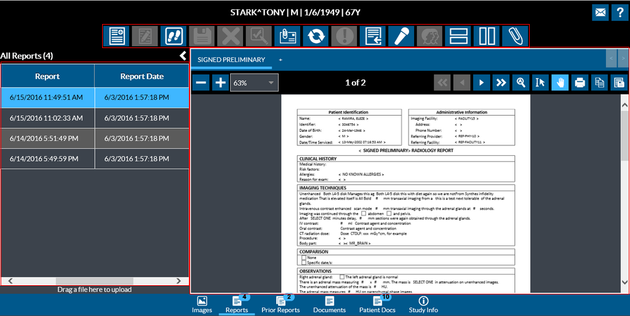
Task: Check the 'Specific date/s' checkbox
Action: pyautogui.click(x=303, y=263)
